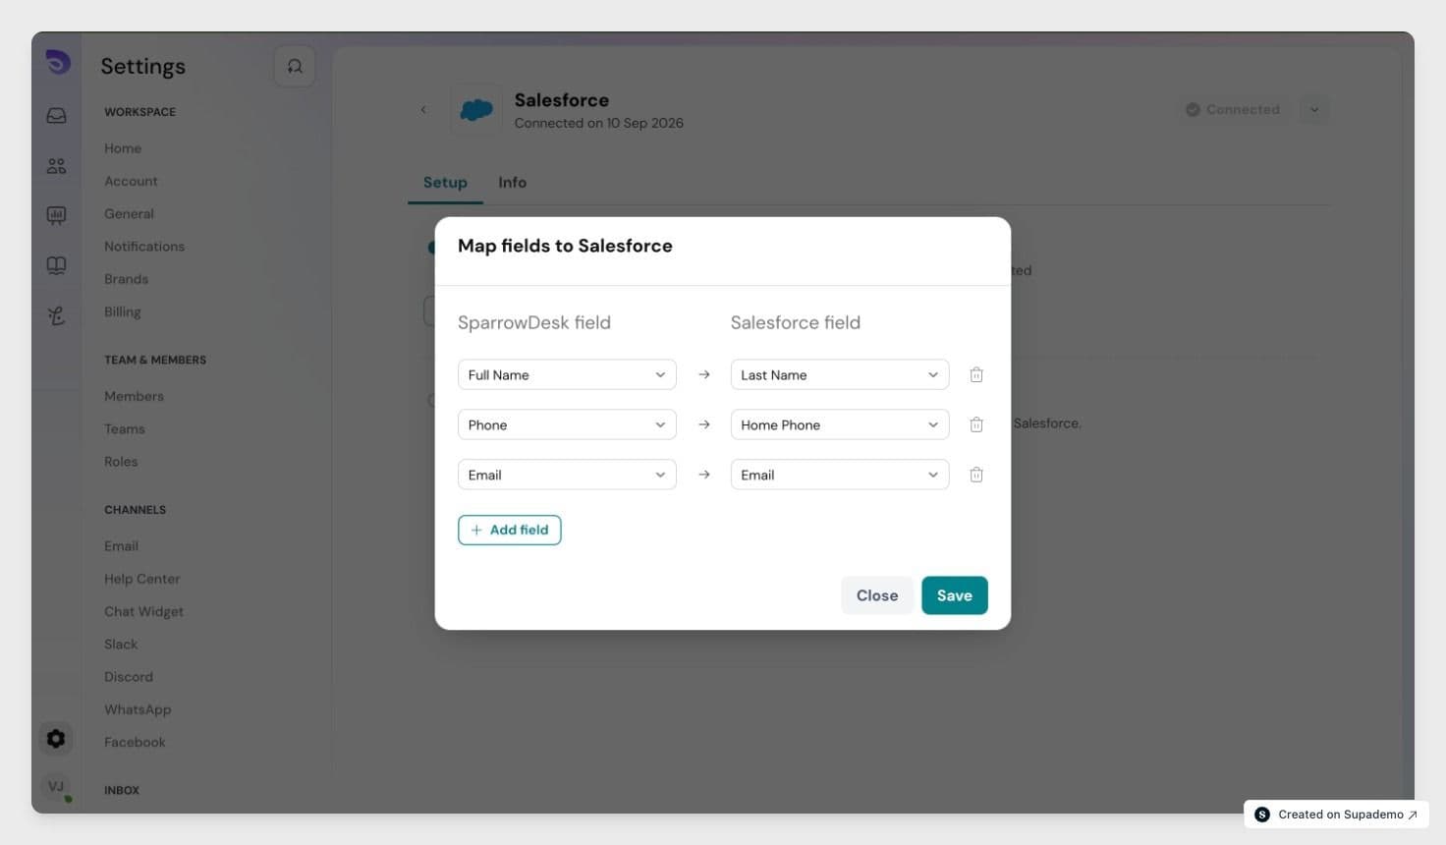Image resolution: width=1446 pixels, height=845 pixels.
Task: Open Teams settings
Action: [125, 428]
